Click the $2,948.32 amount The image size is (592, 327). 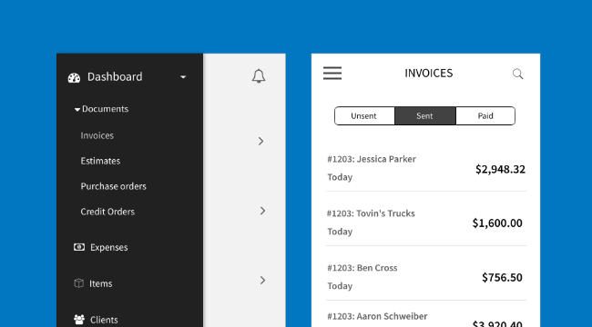500,169
